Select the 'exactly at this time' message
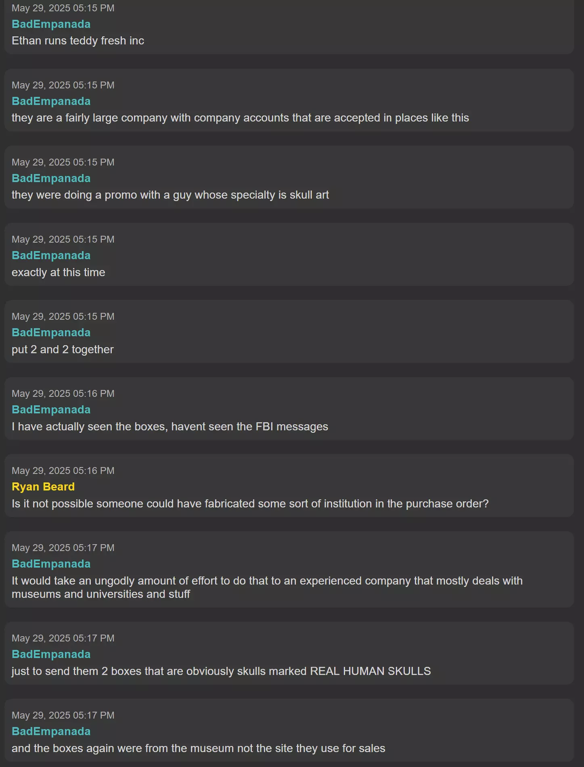 pos(59,272)
